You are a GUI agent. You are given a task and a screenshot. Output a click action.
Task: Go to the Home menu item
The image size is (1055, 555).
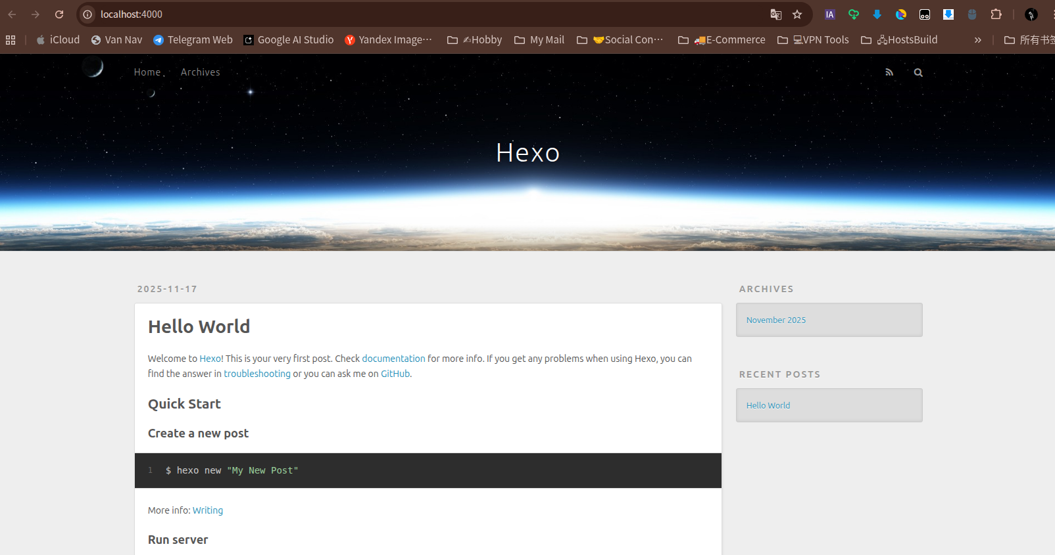click(147, 72)
